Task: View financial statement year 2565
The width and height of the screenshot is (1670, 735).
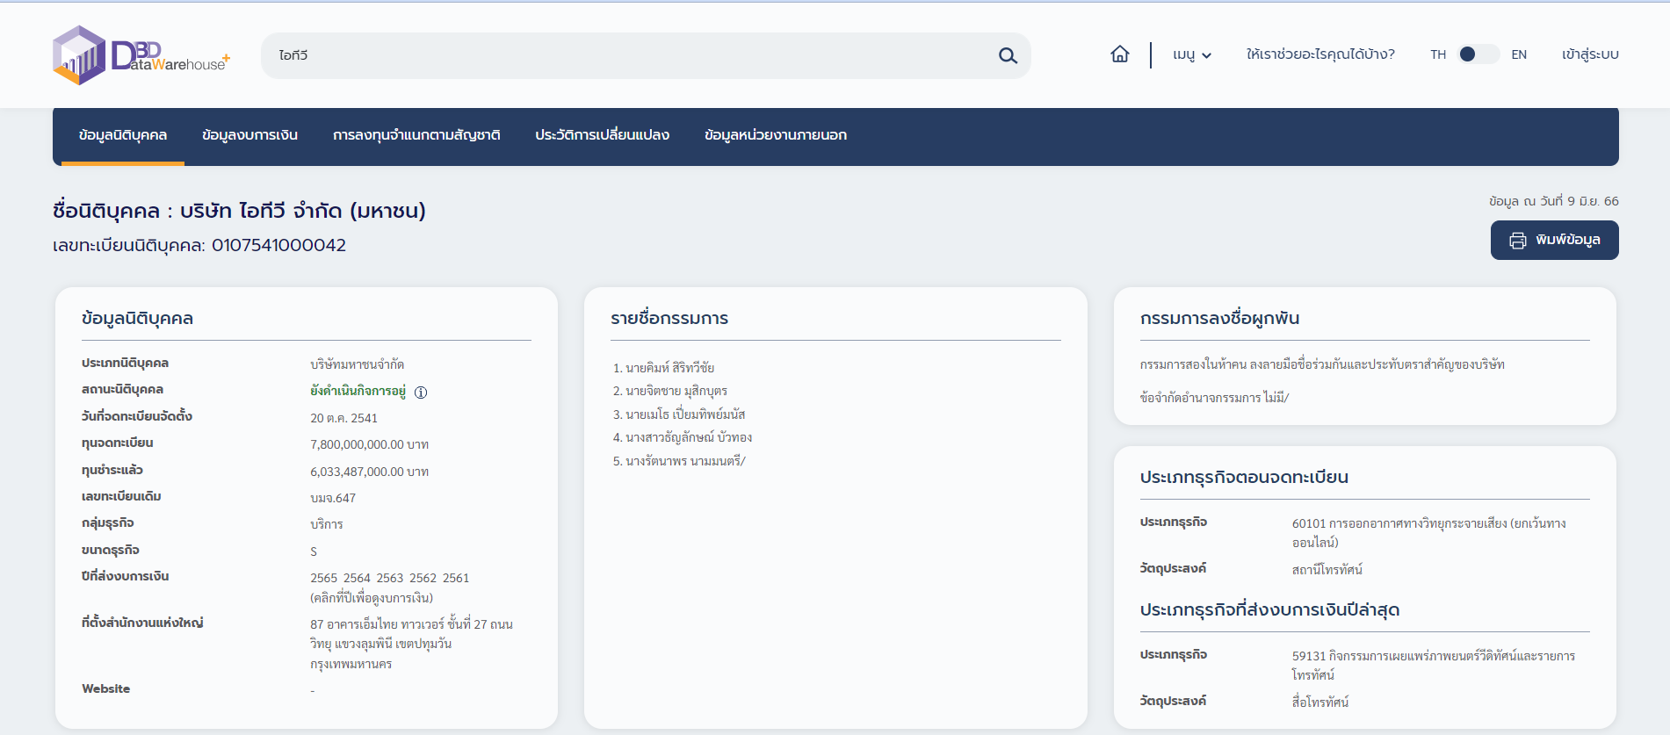Action: (323, 578)
